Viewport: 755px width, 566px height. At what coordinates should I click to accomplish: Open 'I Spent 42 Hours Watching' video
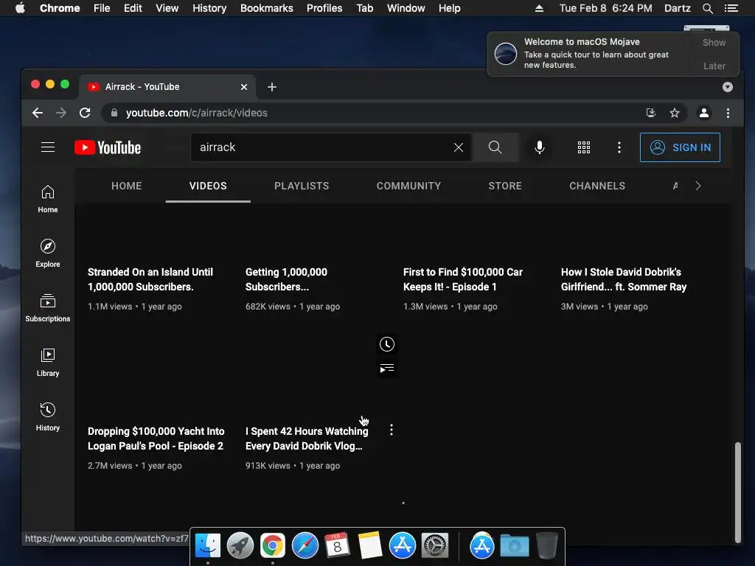point(307,439)
